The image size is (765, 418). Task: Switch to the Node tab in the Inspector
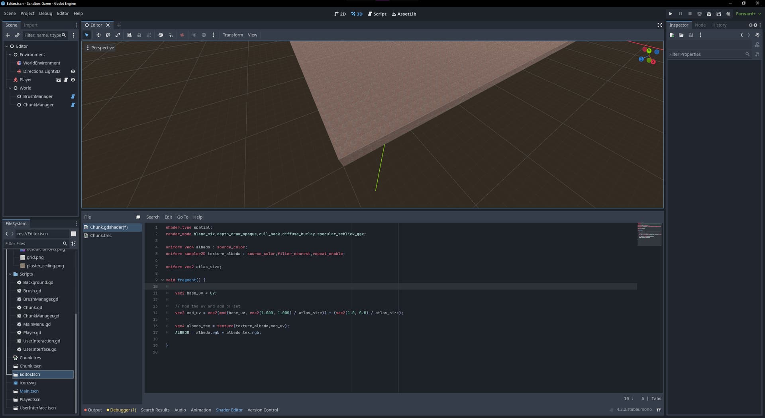click(x=700, y=25)
